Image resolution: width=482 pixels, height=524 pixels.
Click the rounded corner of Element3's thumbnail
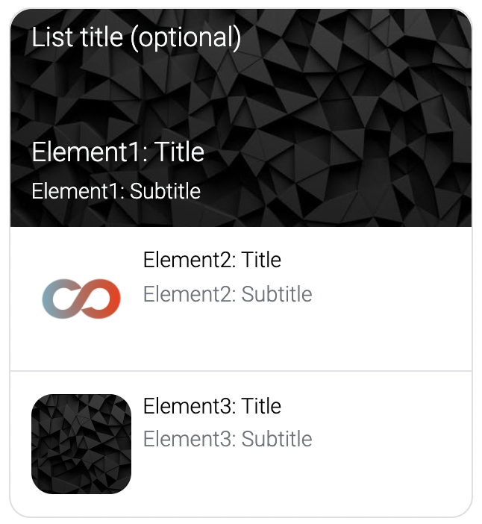point(37,400)
